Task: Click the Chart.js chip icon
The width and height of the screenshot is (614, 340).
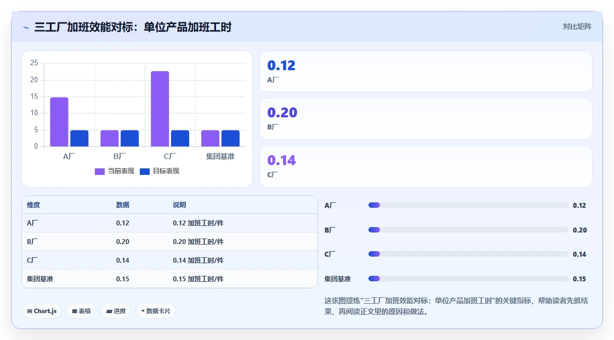Action: click(x=30, y=311)
